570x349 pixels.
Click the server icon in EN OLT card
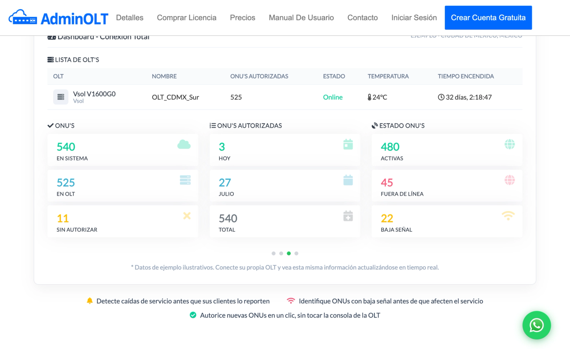tap(185, 180)
